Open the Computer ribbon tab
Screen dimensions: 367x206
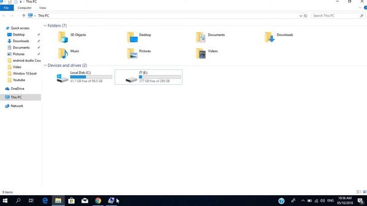coord(24,8)
